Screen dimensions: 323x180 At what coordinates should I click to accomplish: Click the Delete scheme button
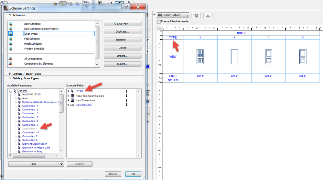122,48
